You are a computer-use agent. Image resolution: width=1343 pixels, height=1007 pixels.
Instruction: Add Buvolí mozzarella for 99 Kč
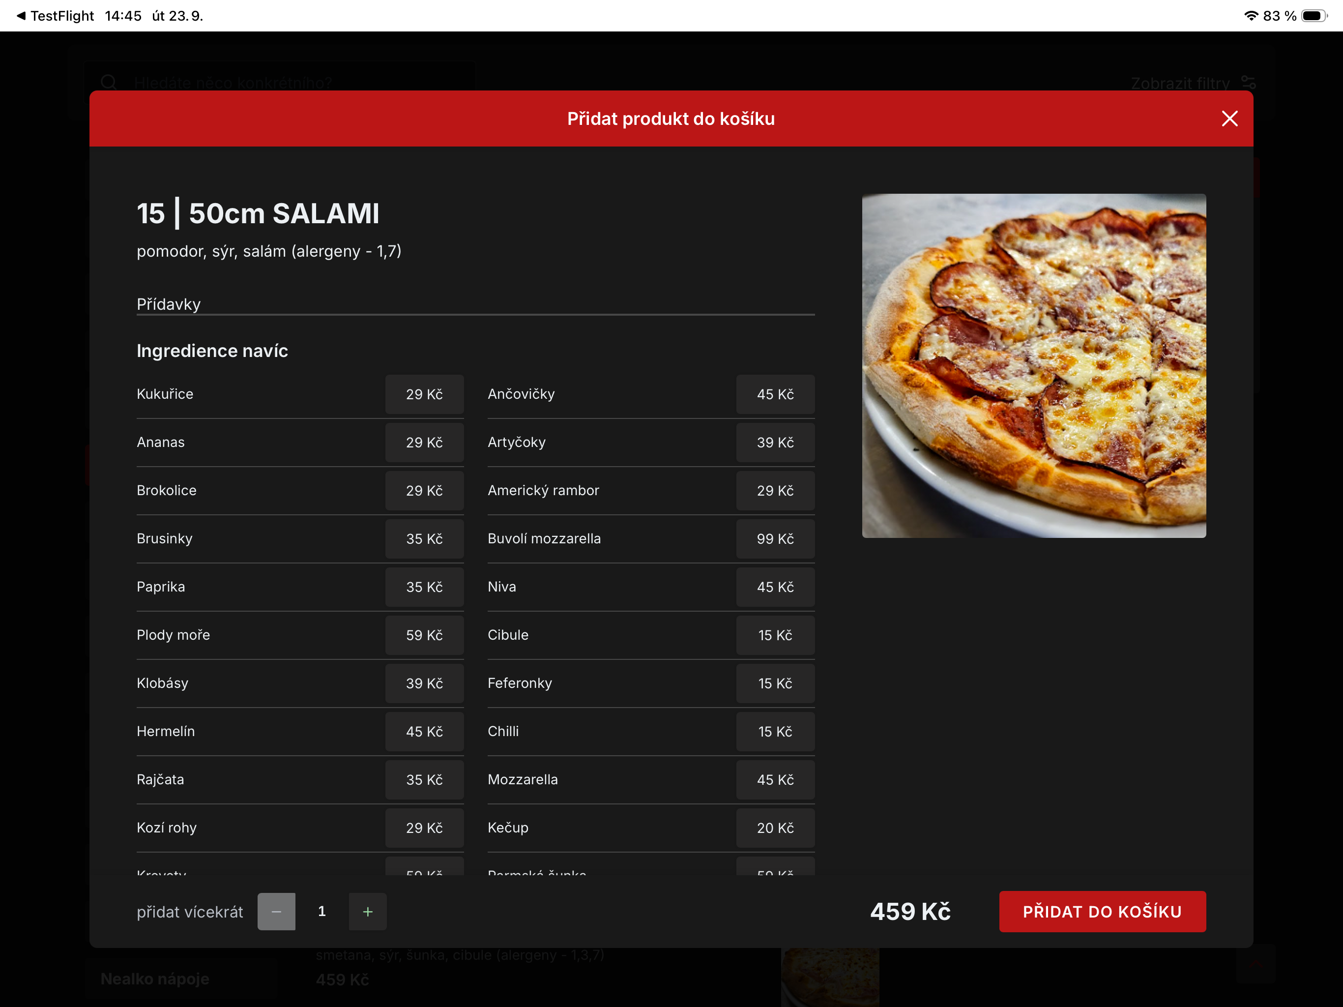click(x=775, y=539)
